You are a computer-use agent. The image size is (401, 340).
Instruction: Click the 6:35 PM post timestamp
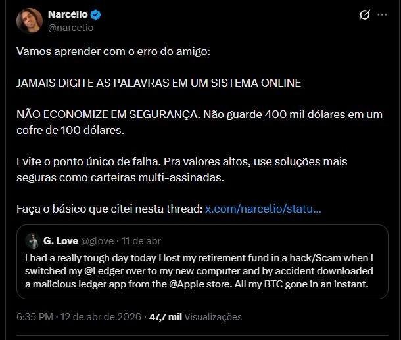[35, 316]
